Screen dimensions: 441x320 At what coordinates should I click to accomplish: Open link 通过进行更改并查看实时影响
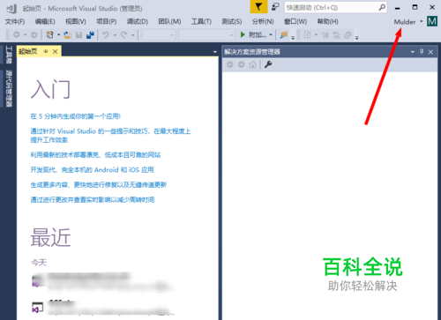coord(93,200)
